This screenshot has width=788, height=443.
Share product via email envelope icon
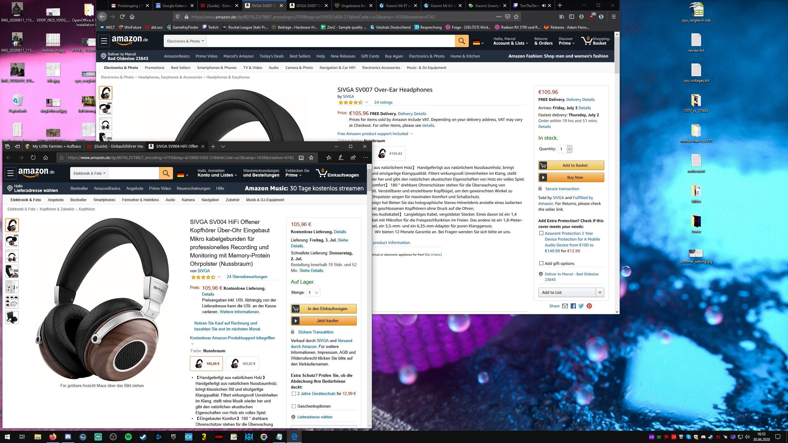coord(565,306)
